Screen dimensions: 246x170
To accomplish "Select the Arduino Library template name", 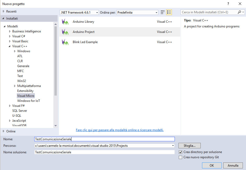I will (83, 22).
